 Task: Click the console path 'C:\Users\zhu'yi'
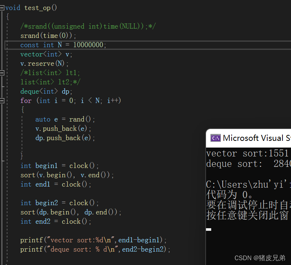(249, 184)
